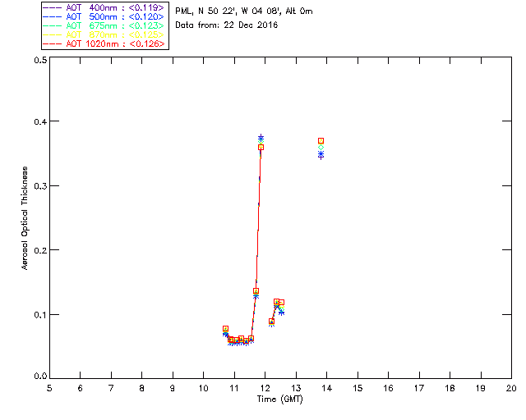Image resolution: width=526 pixels, height=420 pixels.
Task: Click the y-axis tick label '0.4'
Action: [x=40, y=121]
